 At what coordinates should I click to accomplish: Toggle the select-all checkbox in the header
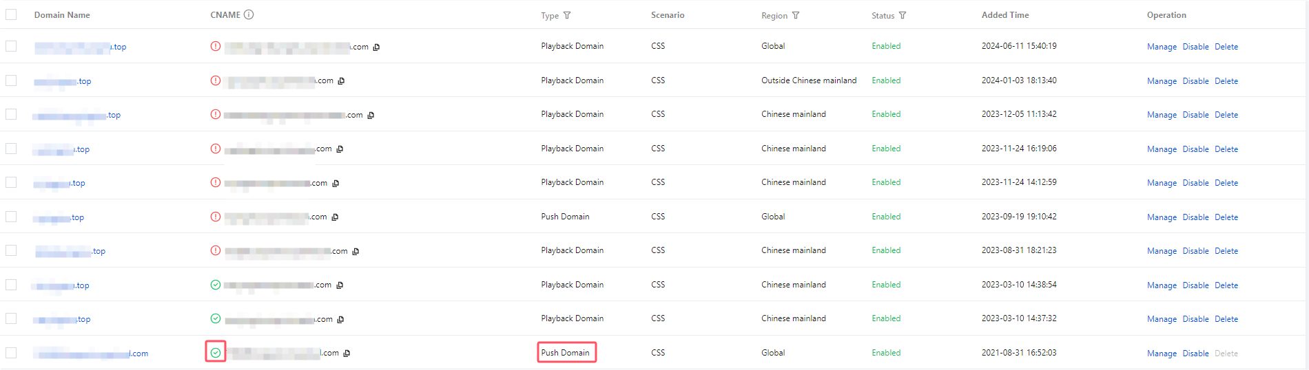11,14
